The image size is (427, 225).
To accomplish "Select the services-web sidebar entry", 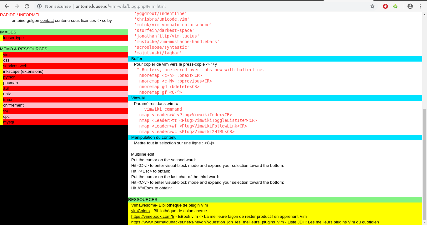I will click(x=15, y=66).
